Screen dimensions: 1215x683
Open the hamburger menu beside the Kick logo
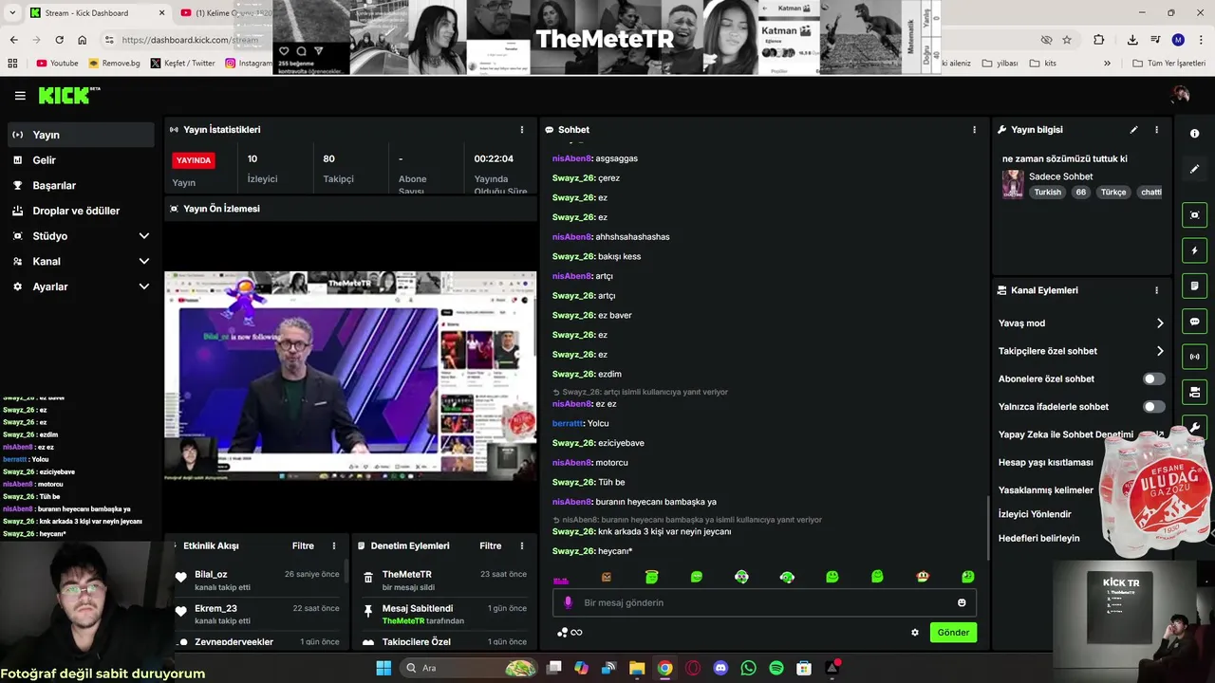[x=20, y=96]
